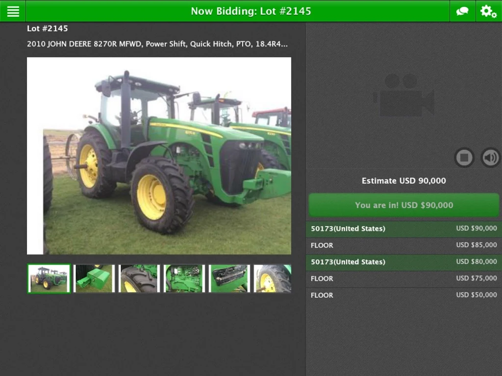Open the chat messages icon

pyautogui.click(x=462, y=11)
